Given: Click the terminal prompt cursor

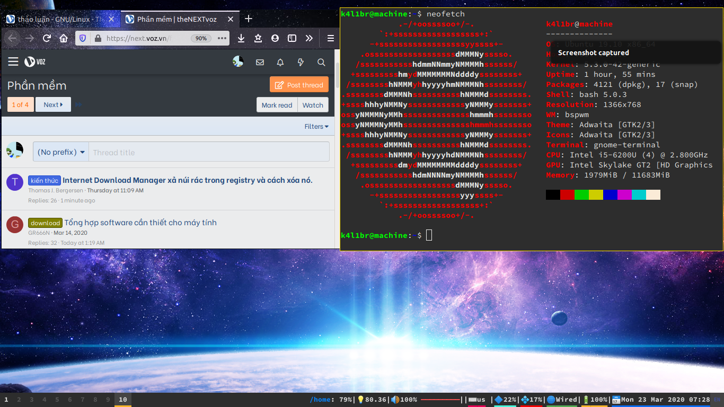Looking at the screenshot, I should coord(429,235).
